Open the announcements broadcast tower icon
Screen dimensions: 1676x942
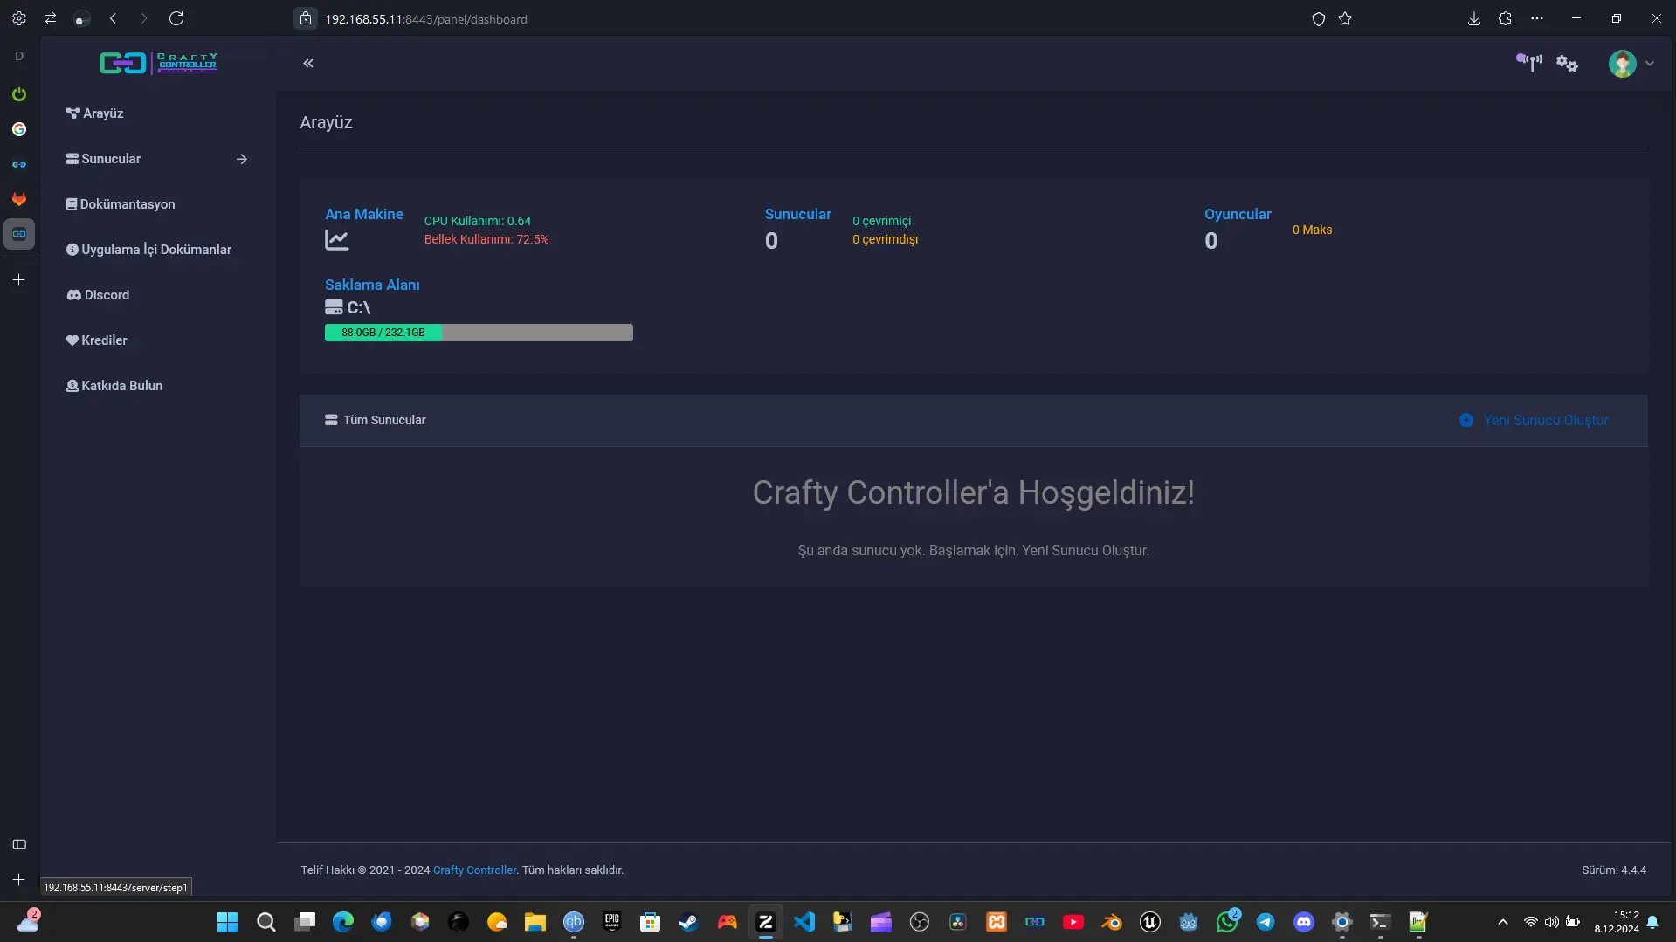(x=1528, y=62)
